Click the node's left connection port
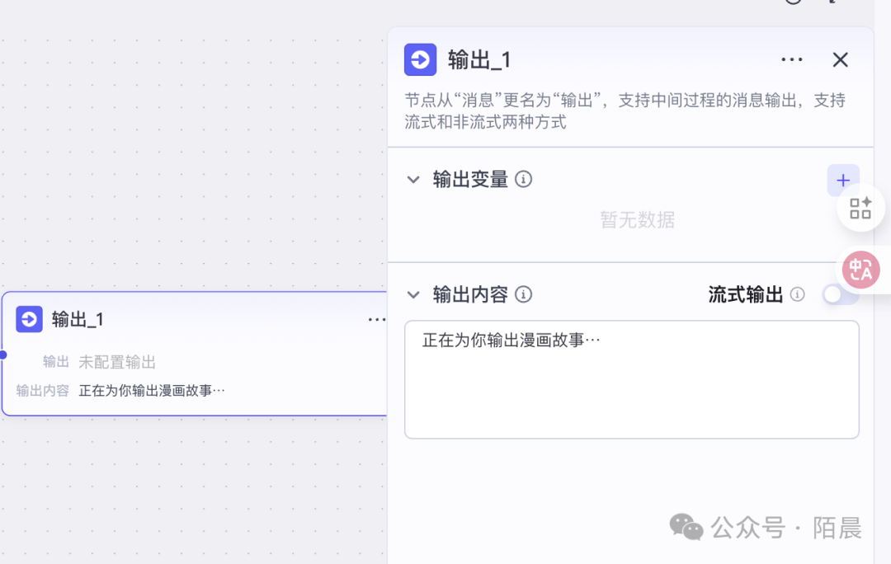The height and width of the screenshot is (564, 891). coord(2,355)
